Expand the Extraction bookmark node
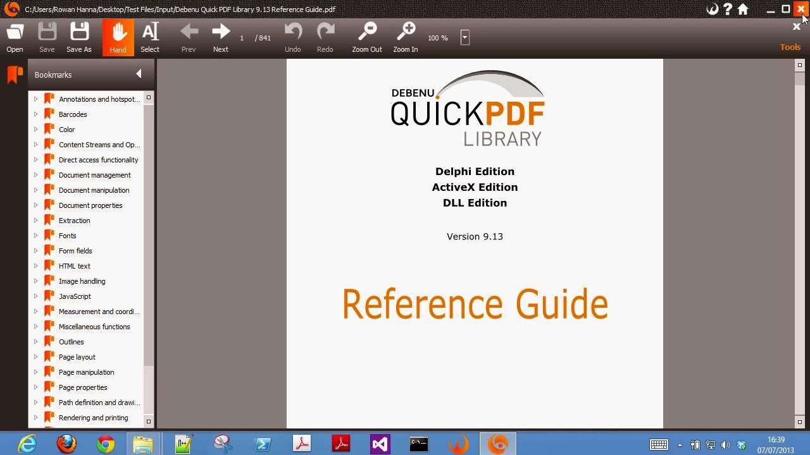The image size is (810, 455). [35, 221]
